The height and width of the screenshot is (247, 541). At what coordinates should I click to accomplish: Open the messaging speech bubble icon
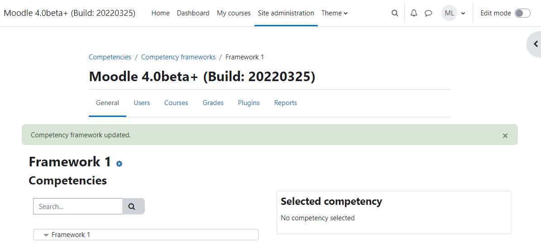pos(428,13)
